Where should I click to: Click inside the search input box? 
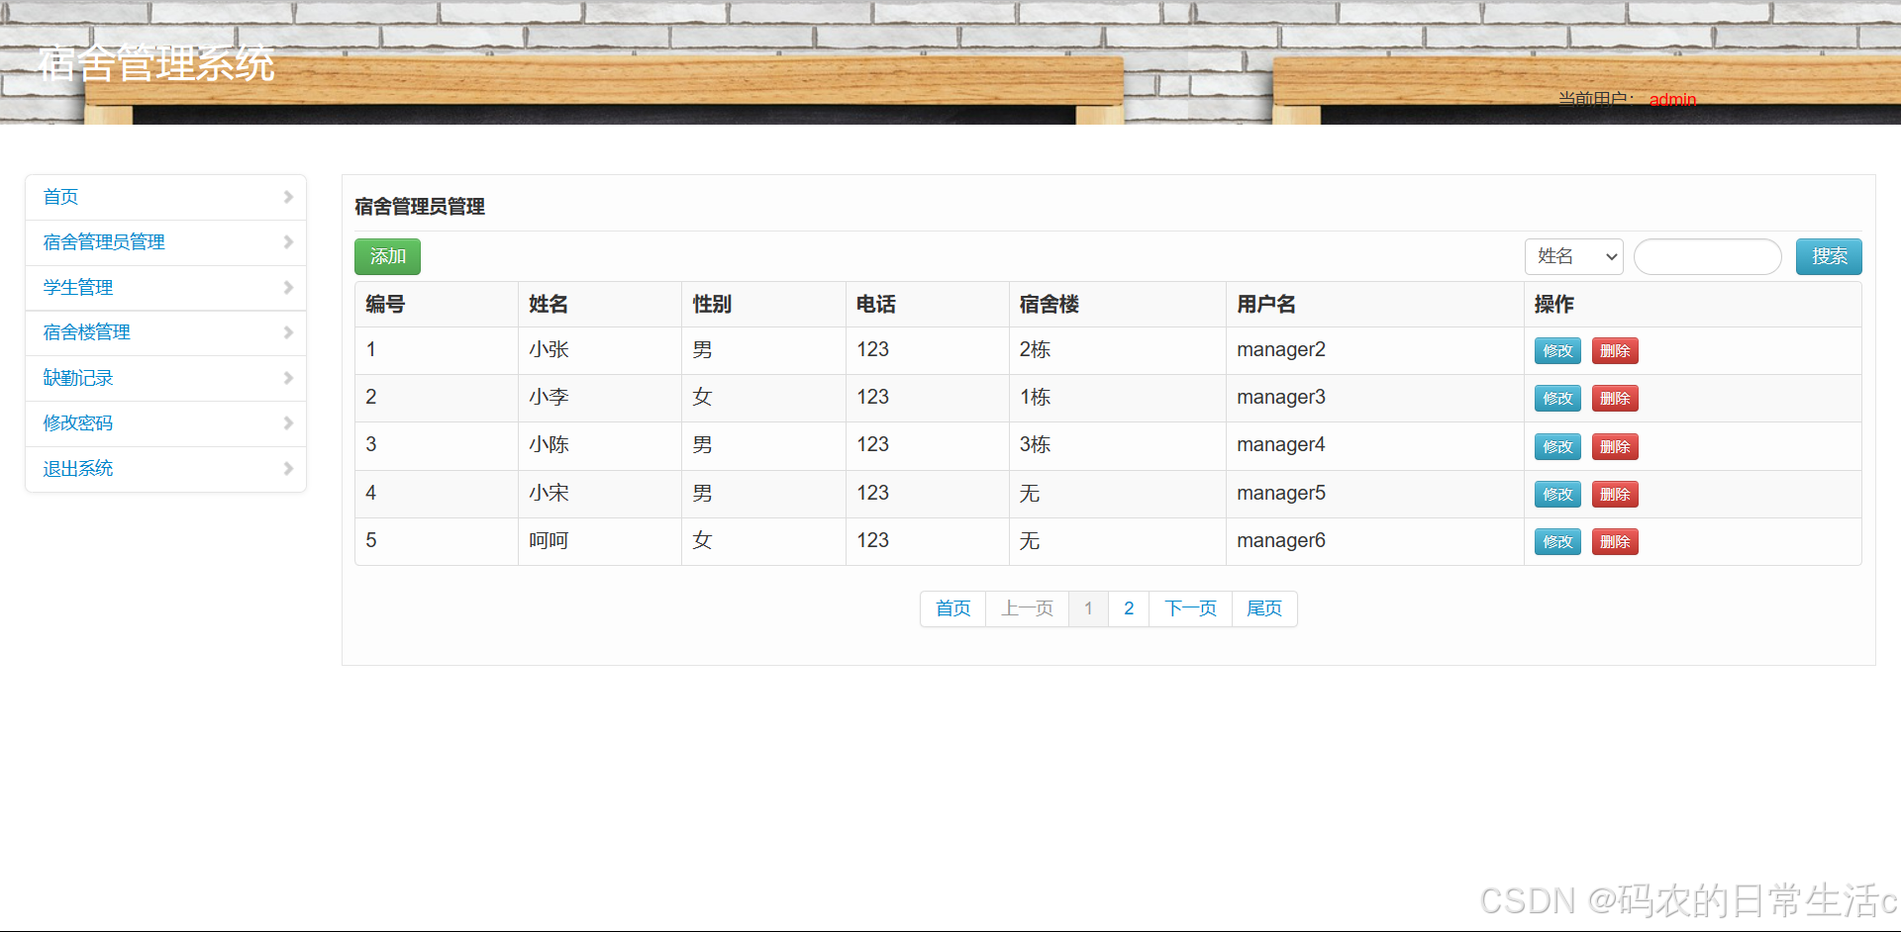[x=1706, y=256]
